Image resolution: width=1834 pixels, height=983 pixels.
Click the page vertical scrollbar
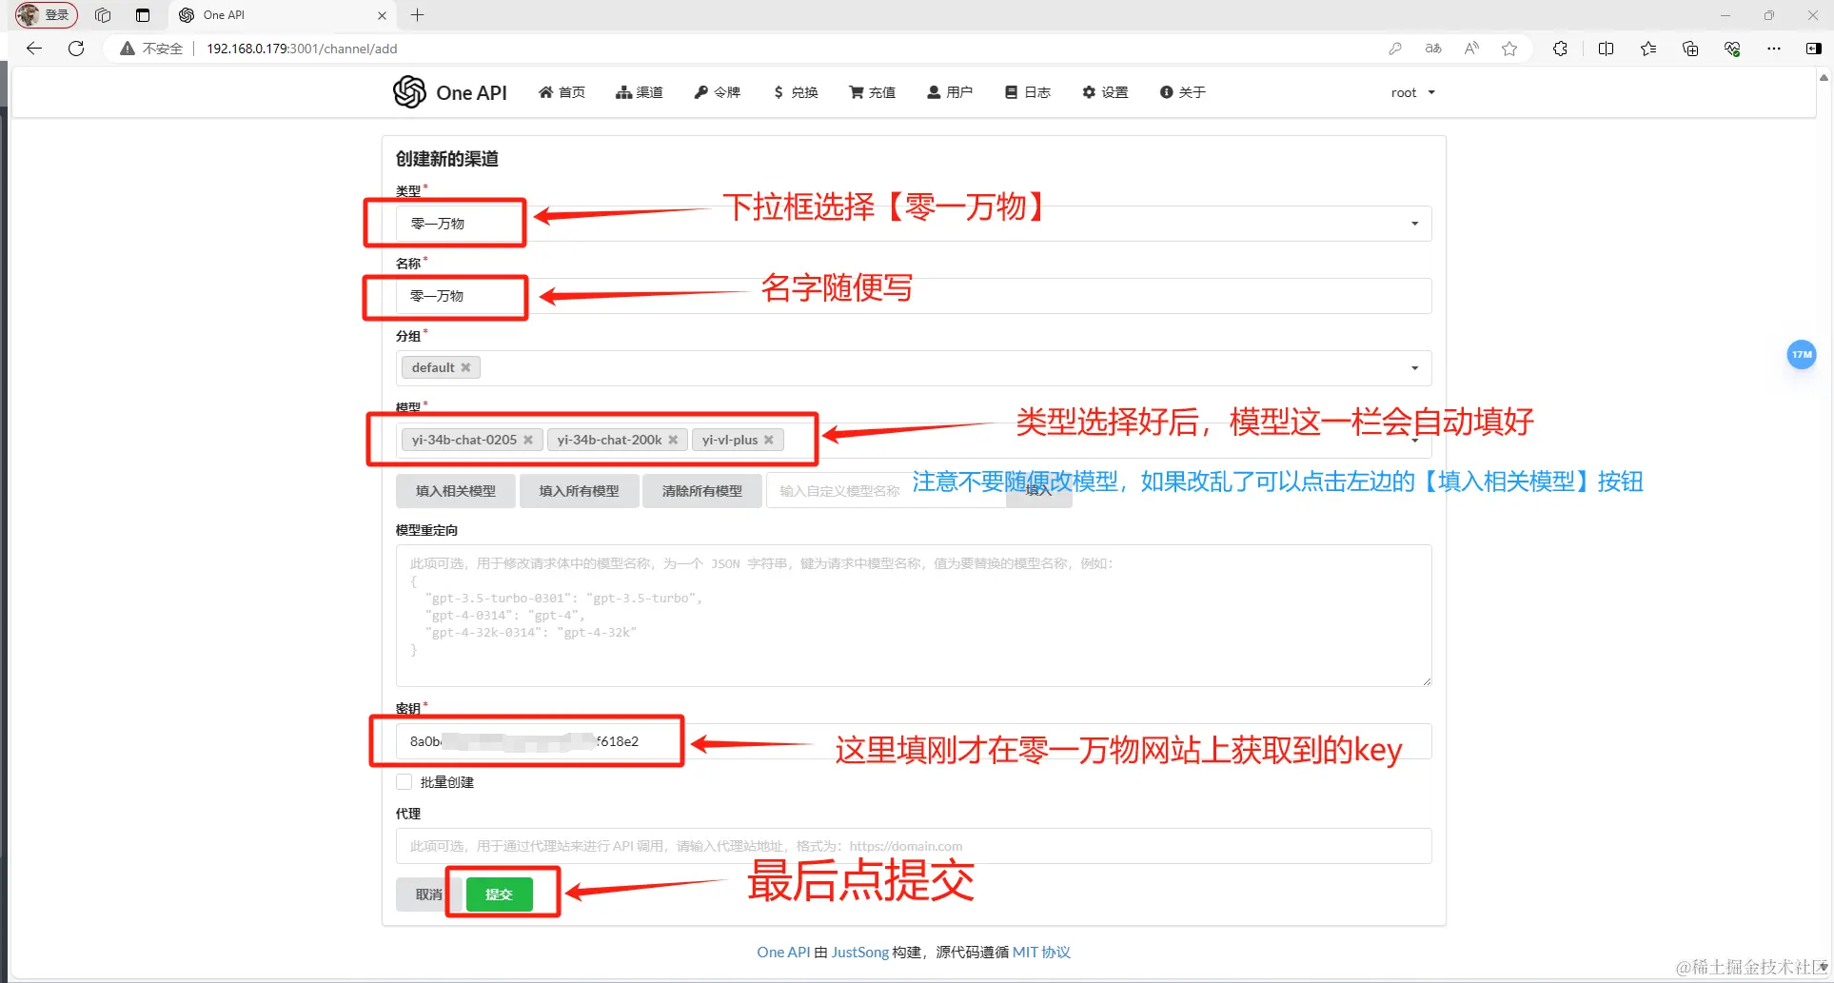1824,523
